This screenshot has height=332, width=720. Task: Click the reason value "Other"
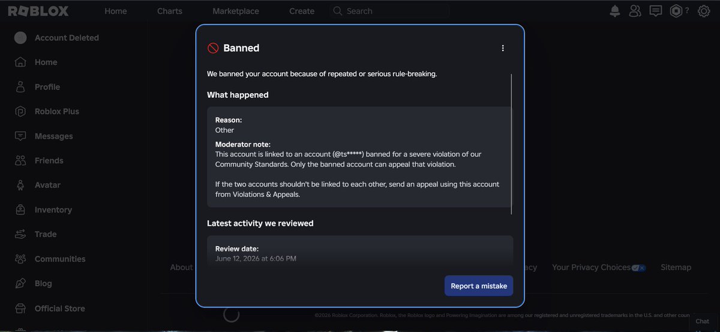pyautogui.click(x=225, y=130)
